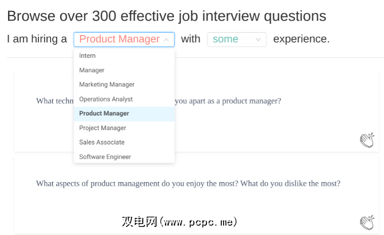Click the question about enjoying product management
Image resolution: width=384 pixels, height=235 pixels.
tap(188, 183)
